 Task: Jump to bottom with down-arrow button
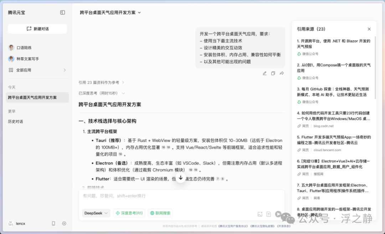[181, 178]
